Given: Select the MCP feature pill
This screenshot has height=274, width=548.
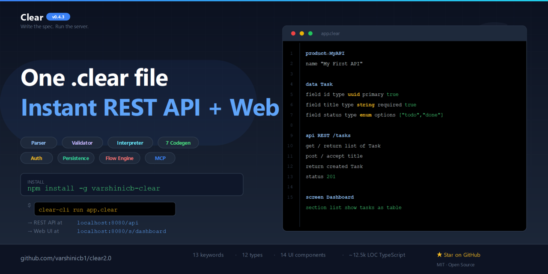Looking at the screenshot, I should (160, 158).
